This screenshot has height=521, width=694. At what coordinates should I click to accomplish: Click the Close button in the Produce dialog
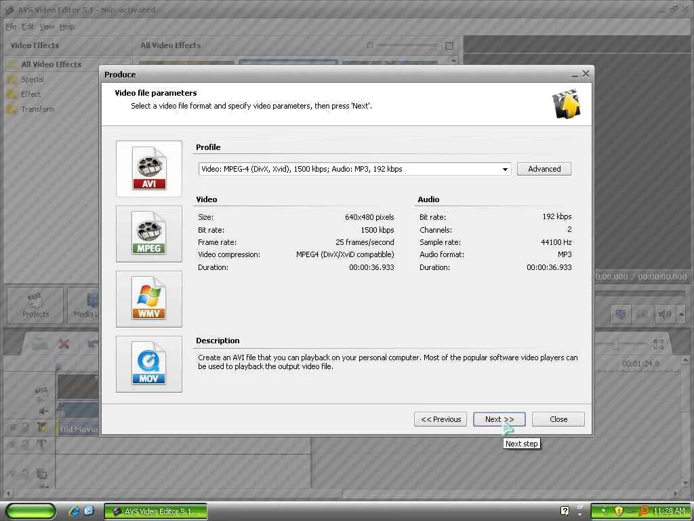pyautogui.click(x=558, y=419)
